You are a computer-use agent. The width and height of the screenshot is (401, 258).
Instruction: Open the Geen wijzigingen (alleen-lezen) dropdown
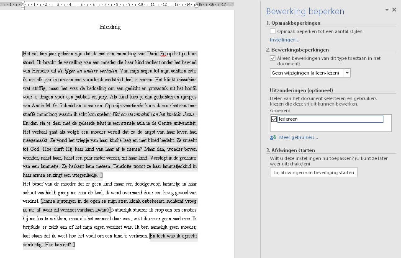pos(348,72)
